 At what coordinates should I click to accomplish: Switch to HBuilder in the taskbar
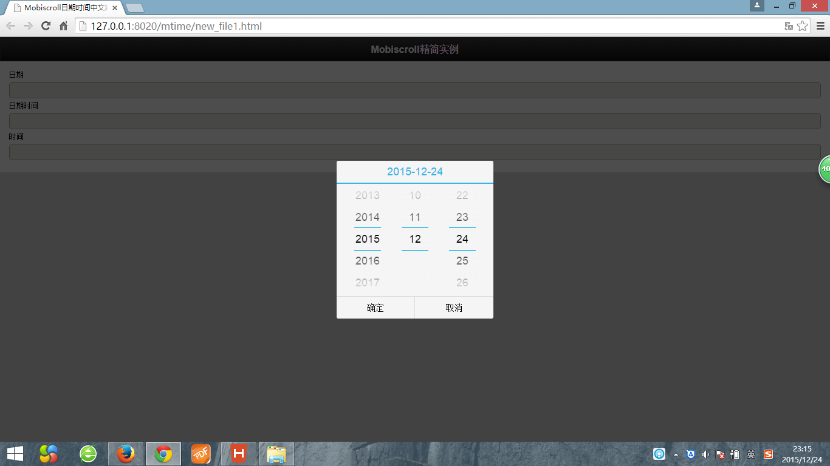pos(239,454)
